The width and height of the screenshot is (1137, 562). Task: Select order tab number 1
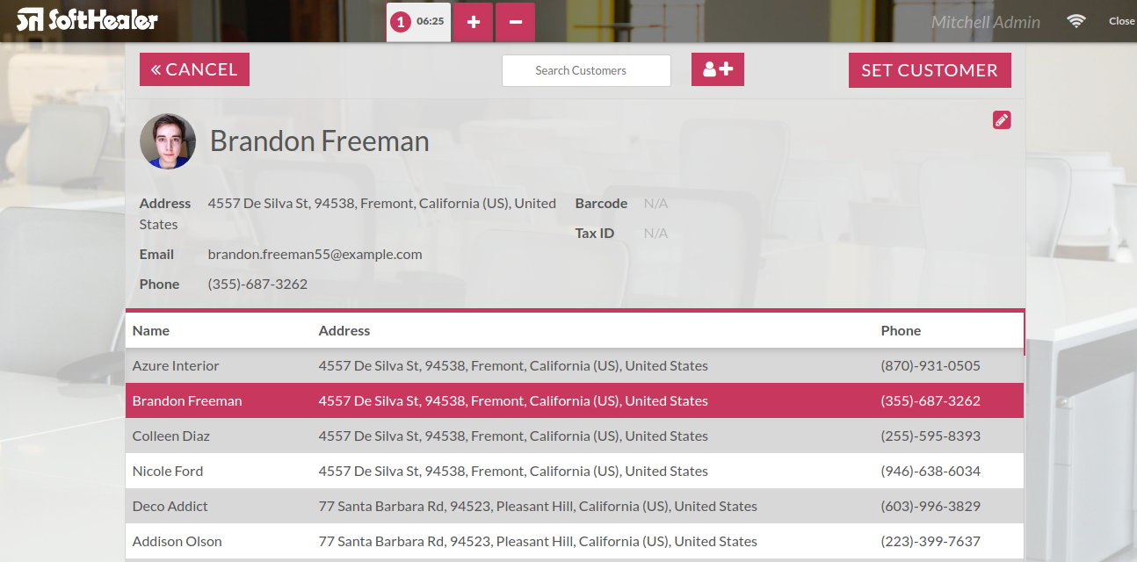418,21
